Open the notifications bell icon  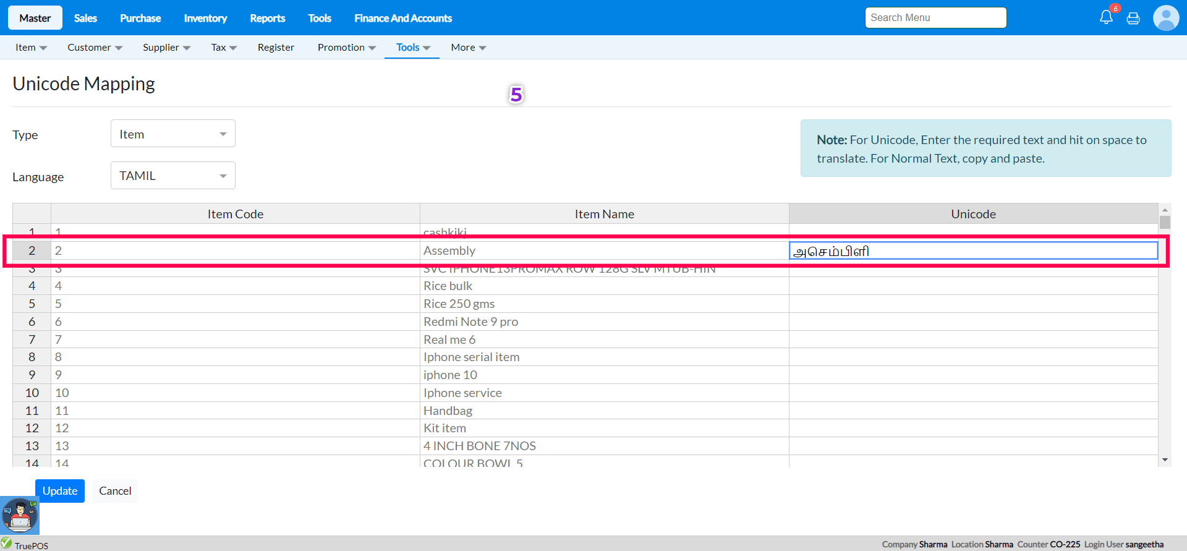(1106, 17)
